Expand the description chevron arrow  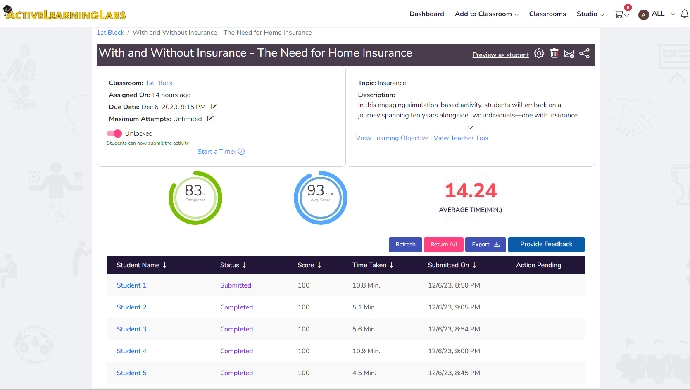tap(470, 128)
